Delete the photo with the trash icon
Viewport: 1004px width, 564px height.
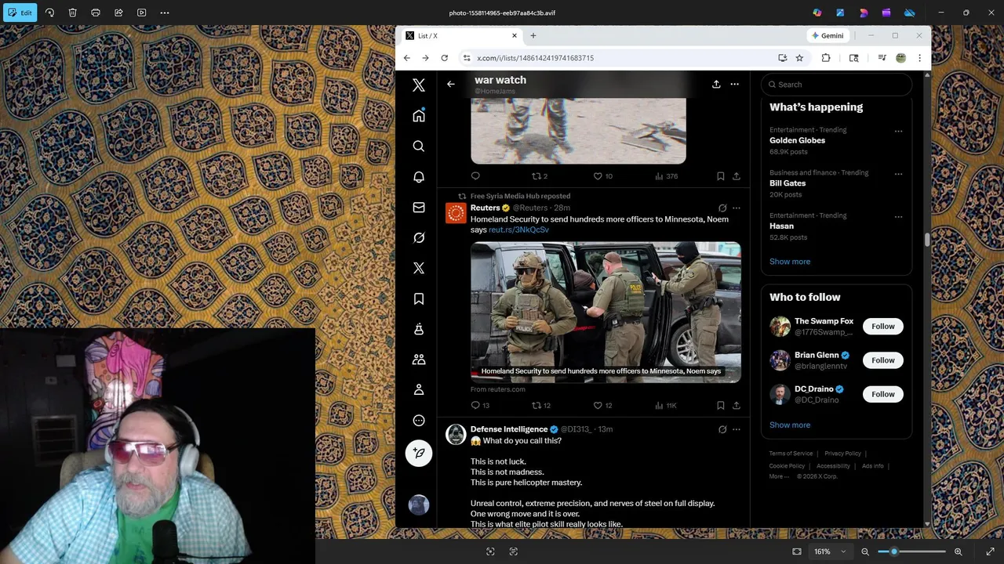pyautogui.click(x=72, y=13)
